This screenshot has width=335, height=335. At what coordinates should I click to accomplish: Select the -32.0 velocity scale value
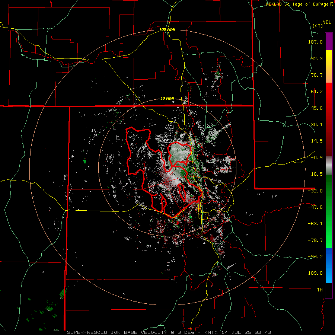click(315, 191)
